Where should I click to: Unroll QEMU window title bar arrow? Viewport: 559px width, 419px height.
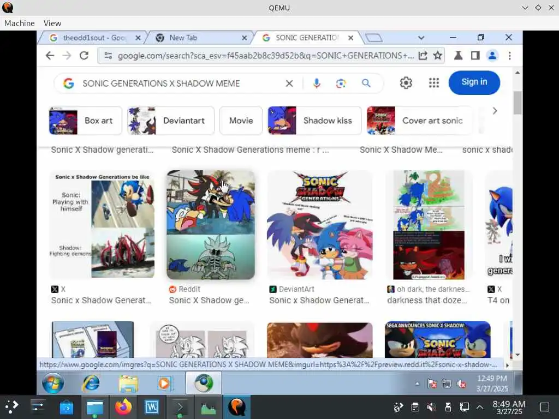click(x=525, y=8)
